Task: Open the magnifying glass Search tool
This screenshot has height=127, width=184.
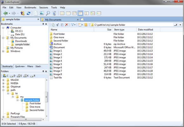Action: (x=48, y=13)
